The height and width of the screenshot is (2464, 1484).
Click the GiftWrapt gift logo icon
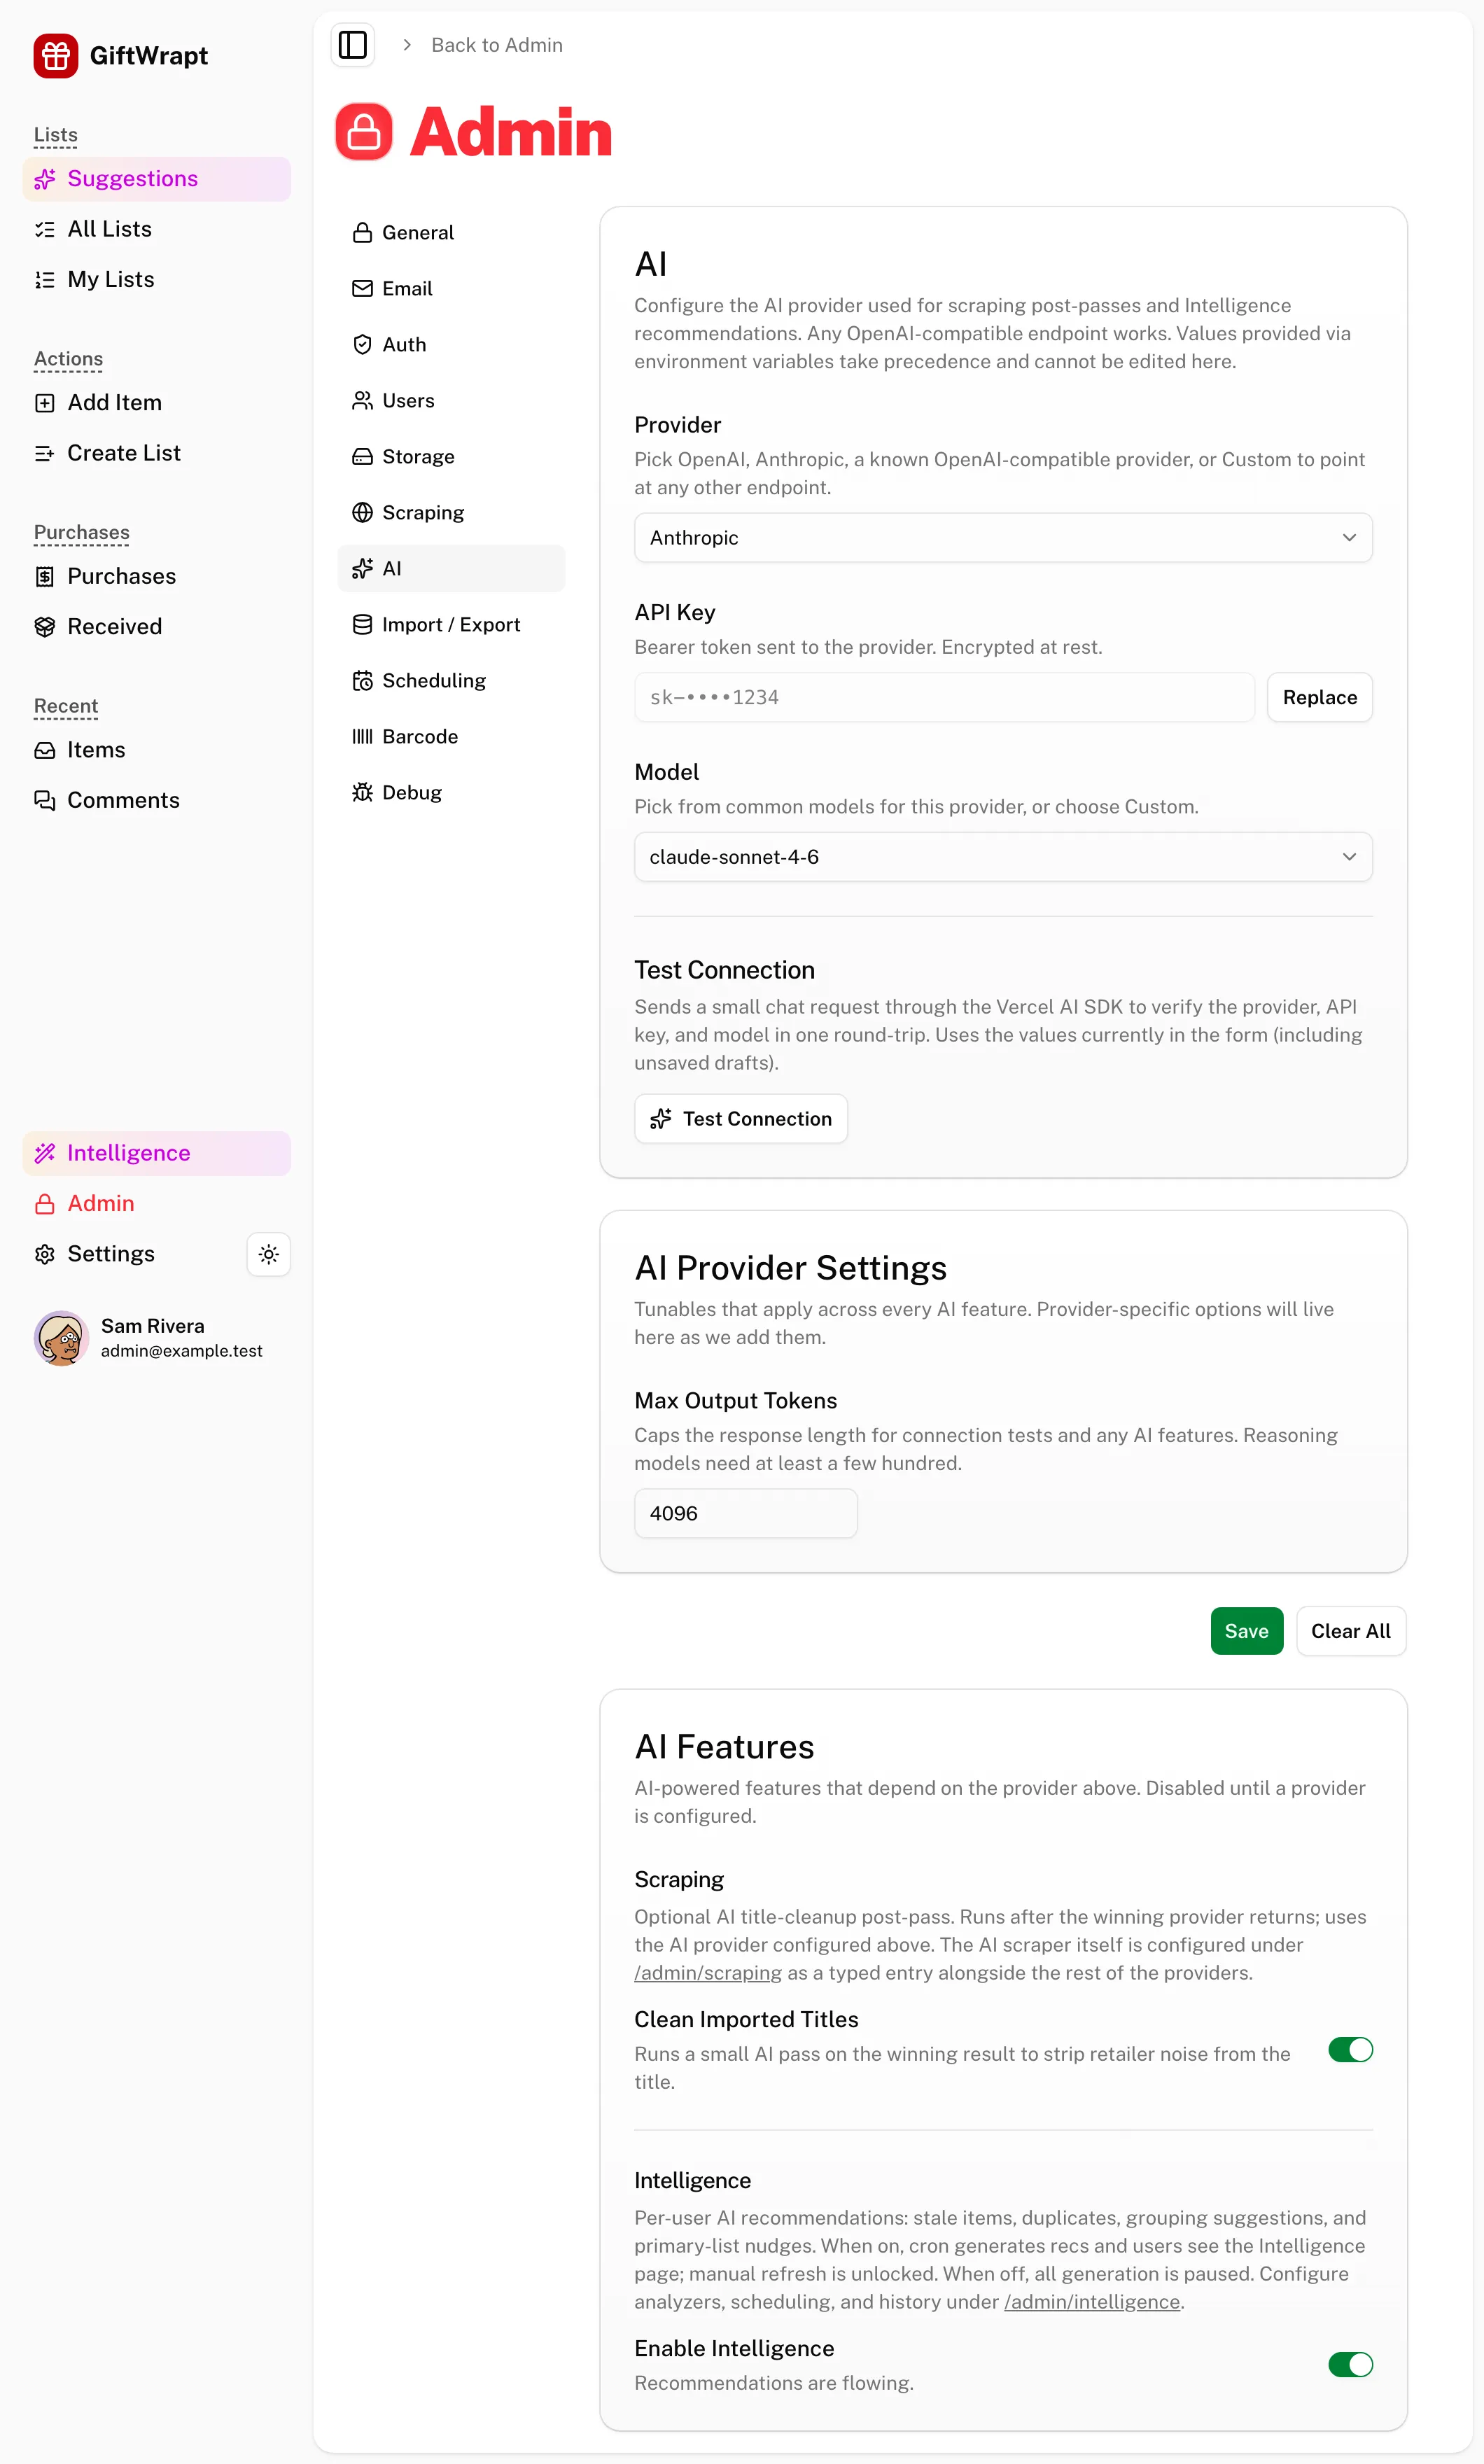56,56
